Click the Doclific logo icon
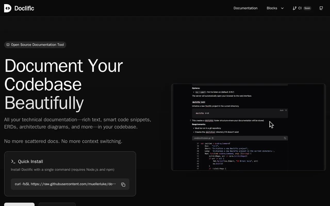 coord(8,8)
